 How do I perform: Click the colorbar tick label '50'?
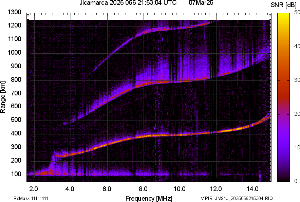click(x=297, y=13)
